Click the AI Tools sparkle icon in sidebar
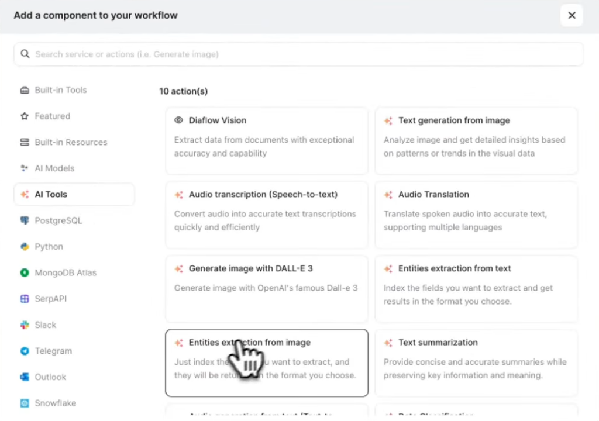 [25, 195]
